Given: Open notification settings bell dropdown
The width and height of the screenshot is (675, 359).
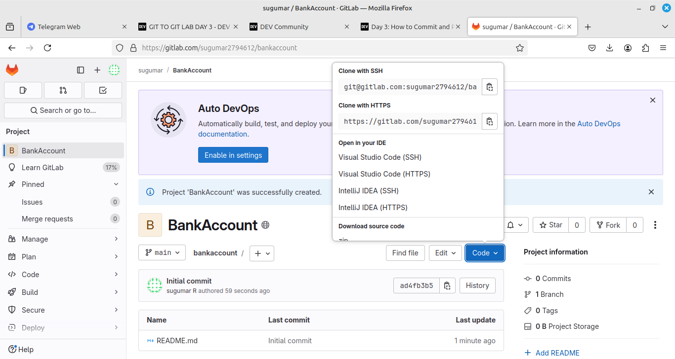Looking at the screenshot, I should [516, 225].
